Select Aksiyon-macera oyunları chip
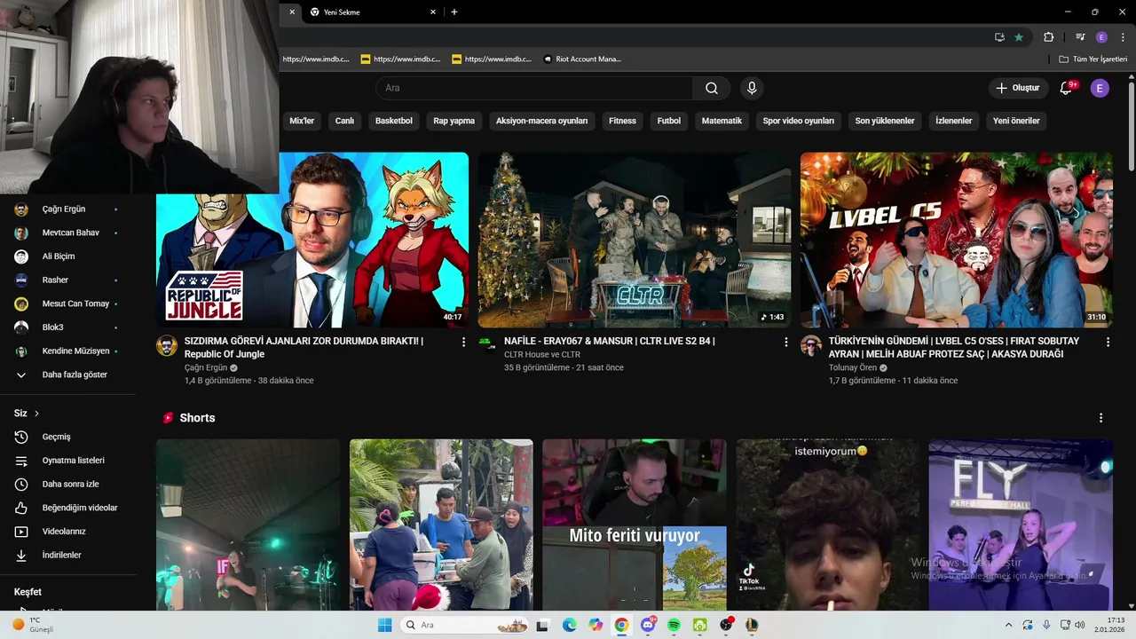This screenshot has height=639, width=1136. tap(542, 121)
